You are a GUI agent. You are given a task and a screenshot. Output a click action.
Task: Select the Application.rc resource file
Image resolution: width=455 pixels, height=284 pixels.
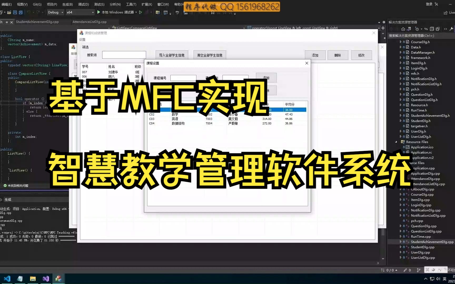point(421,152)
